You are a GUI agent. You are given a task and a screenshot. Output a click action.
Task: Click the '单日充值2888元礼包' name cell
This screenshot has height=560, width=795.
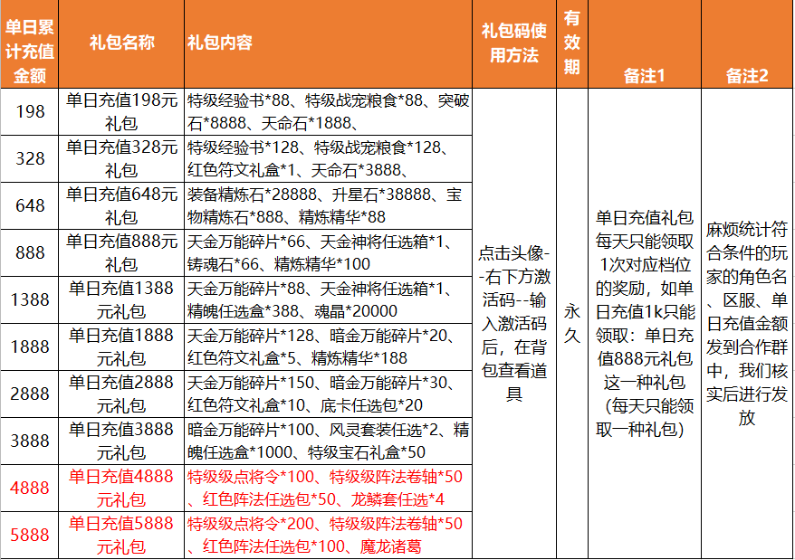point(121,394)
